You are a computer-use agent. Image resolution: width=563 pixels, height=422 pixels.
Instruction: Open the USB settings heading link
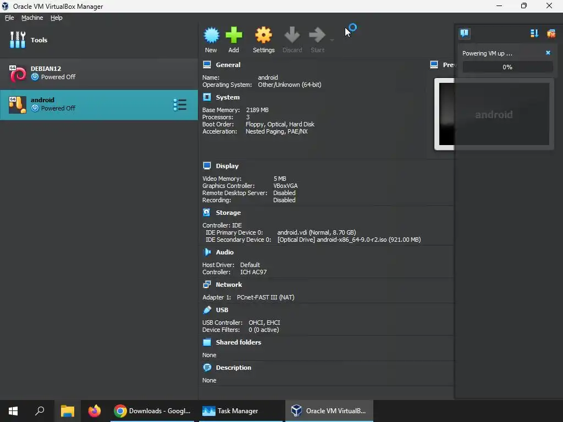(222, 310)
